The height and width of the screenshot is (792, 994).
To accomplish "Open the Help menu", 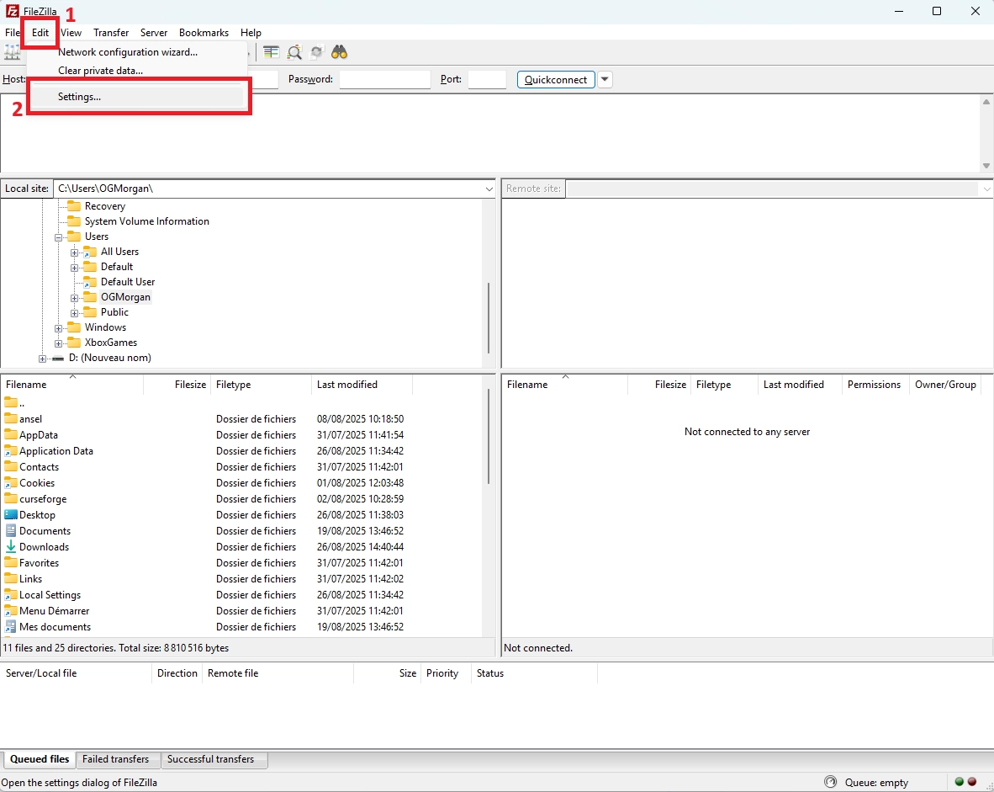I will pyautogui.click(x=251, y=32).
